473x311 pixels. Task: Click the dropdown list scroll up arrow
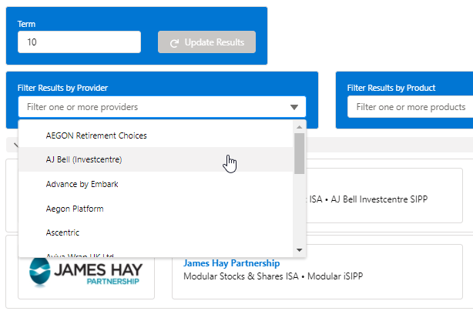coord(299,127)
